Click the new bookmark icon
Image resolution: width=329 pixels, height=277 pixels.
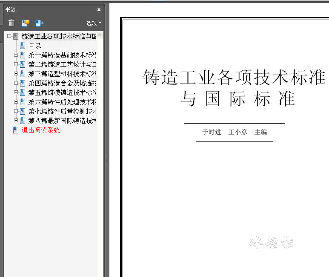coord(26,23)
